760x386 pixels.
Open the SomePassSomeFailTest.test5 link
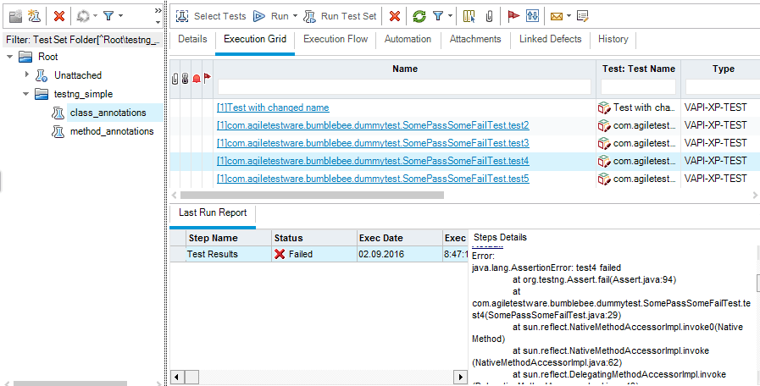(373, 179)
